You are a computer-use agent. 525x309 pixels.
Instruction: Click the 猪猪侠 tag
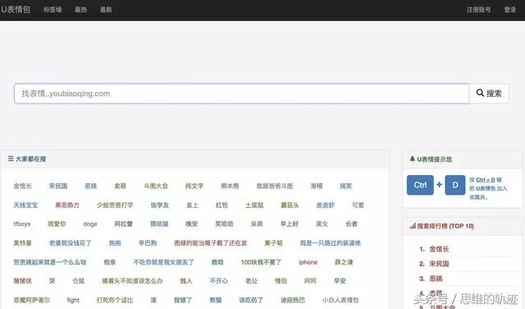[22, 281]
